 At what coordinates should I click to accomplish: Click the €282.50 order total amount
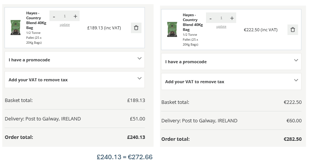292,139
